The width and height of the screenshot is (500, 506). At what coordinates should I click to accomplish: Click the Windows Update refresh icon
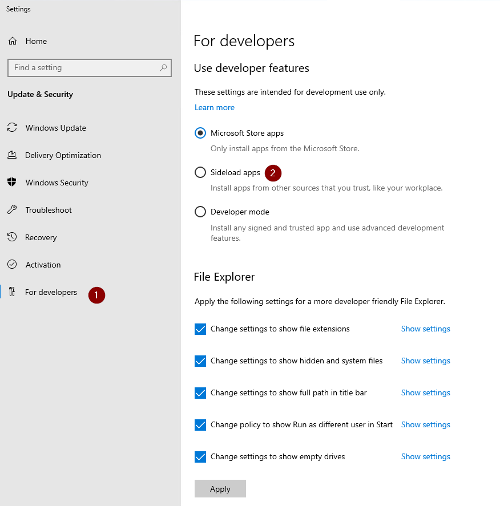(x=12, y=128)
